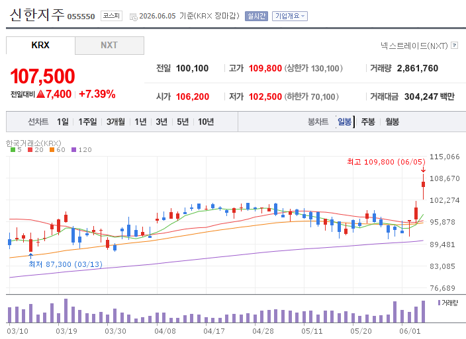466x339 pixels.
Task: Select the 월봉 monthly candle chart
Action: click(393, 122)
